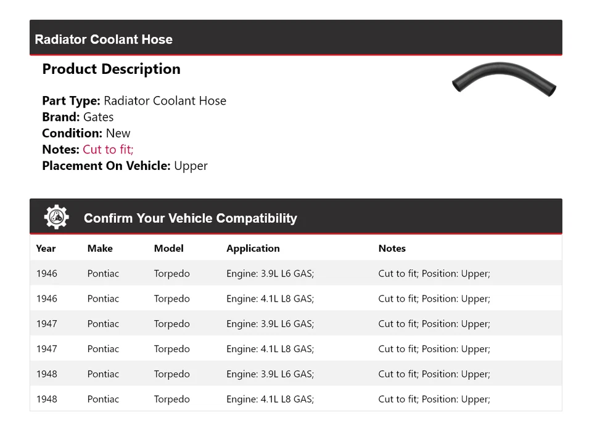Open the radiator hose product image
Image resolution: width=592 pixels, height=431 pixels.
503,79
